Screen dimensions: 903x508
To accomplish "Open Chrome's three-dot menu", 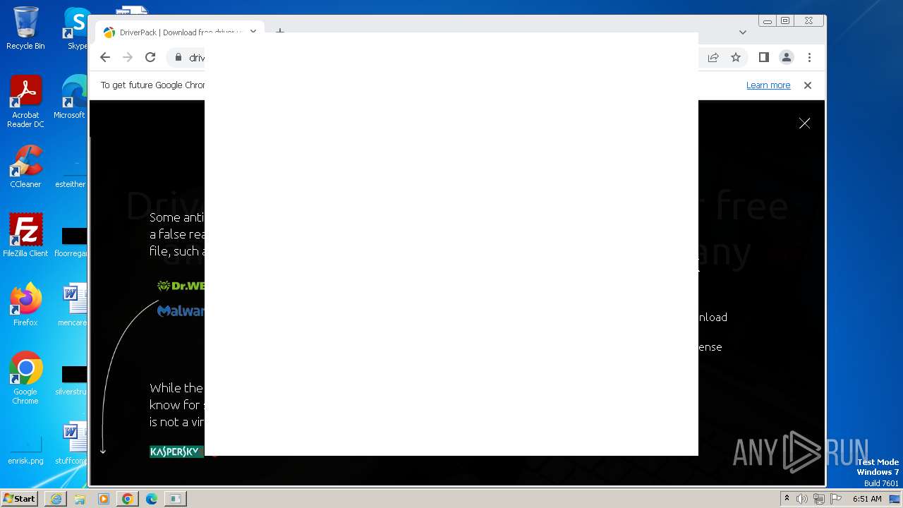I will click(809, 58).
